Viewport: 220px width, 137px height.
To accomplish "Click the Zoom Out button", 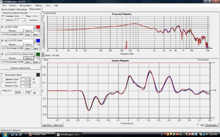I will click(x=58, y=125).
